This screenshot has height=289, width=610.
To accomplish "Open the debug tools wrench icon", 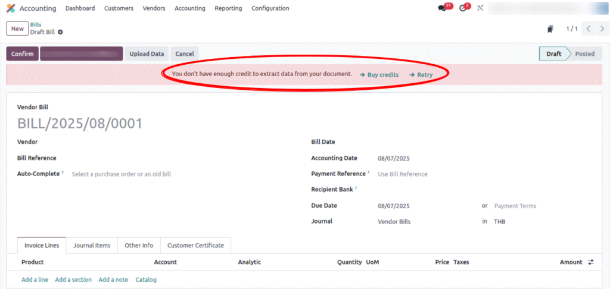I will click(x=480, y=8).
